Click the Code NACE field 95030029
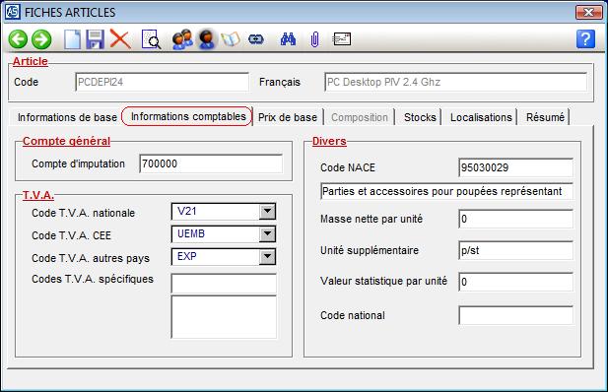Viewport: 608px width, 392px height. coord(515,167)
